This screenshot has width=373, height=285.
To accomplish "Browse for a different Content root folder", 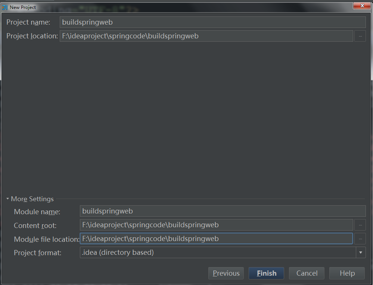I will 360,225.
